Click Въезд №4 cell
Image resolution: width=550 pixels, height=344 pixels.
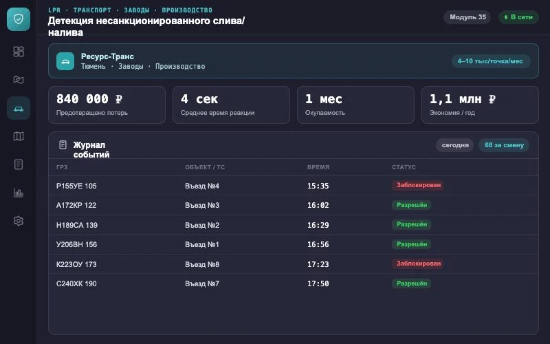(202, 186)
